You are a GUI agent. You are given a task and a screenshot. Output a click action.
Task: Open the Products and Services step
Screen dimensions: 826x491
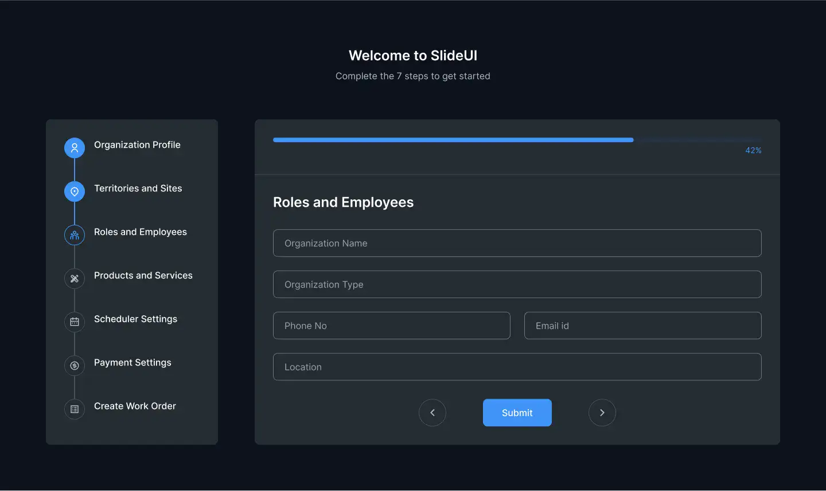pos(143,276)
